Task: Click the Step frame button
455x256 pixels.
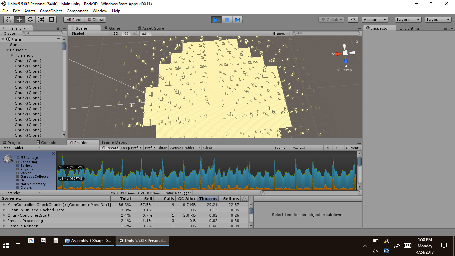Action: click(x=237, y=20)
